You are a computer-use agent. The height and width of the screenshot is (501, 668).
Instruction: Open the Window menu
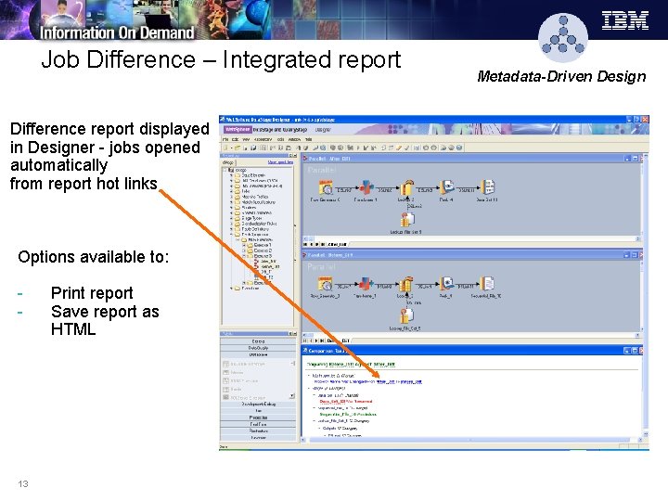tap(294, 139)
